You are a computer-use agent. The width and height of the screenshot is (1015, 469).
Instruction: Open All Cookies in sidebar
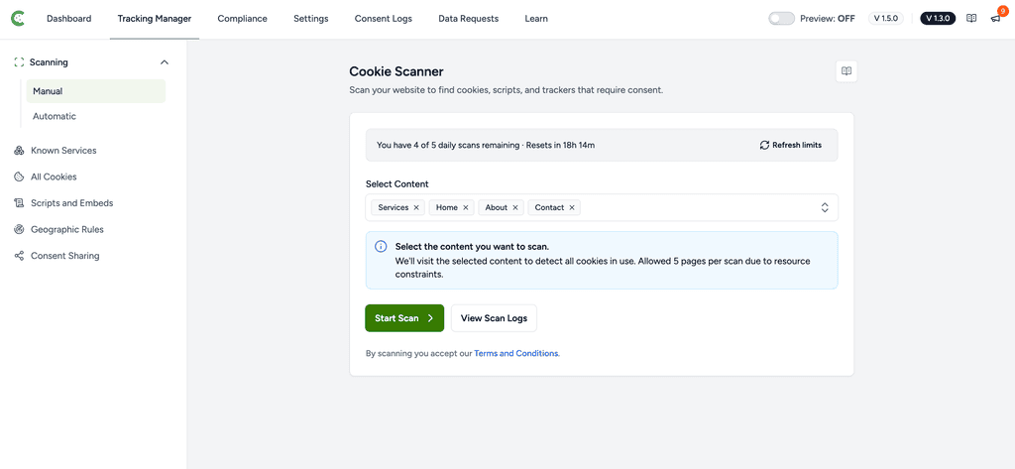pyautogui.click(x=54, y=176)
